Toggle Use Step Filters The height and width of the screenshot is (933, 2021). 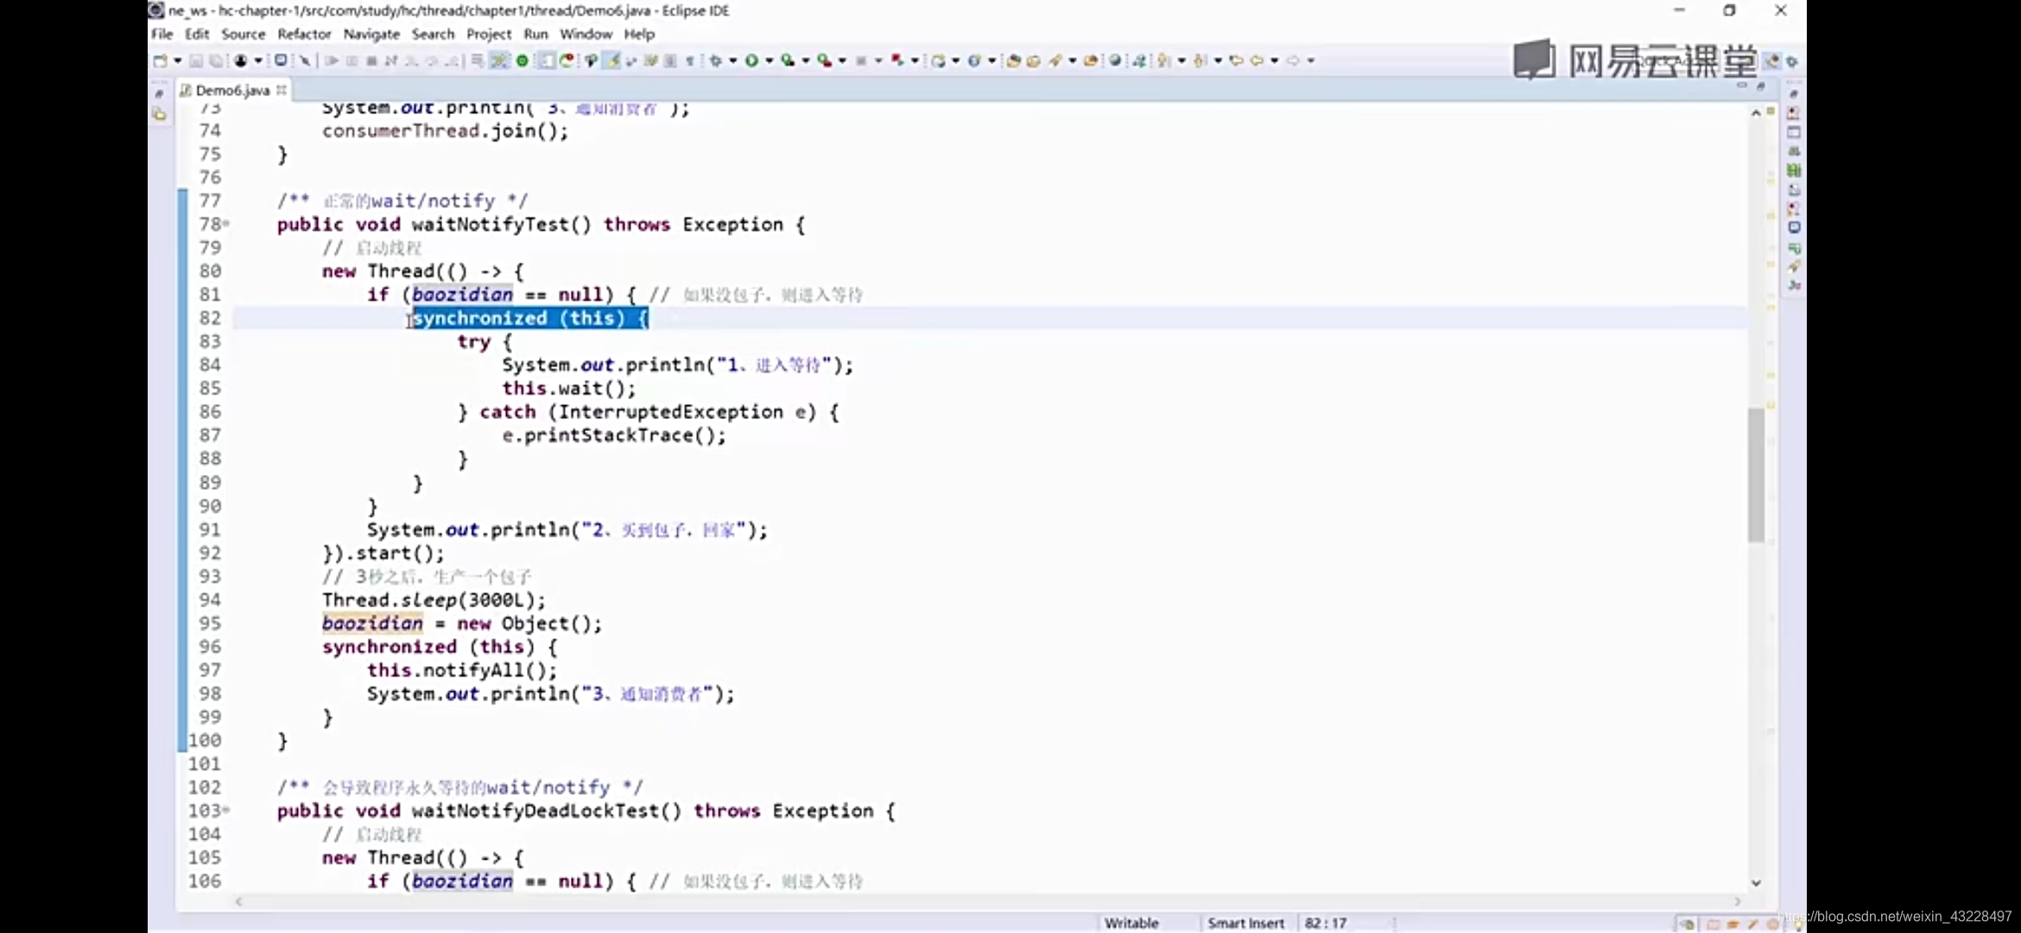pyautogui.click(x=499, y=60)
